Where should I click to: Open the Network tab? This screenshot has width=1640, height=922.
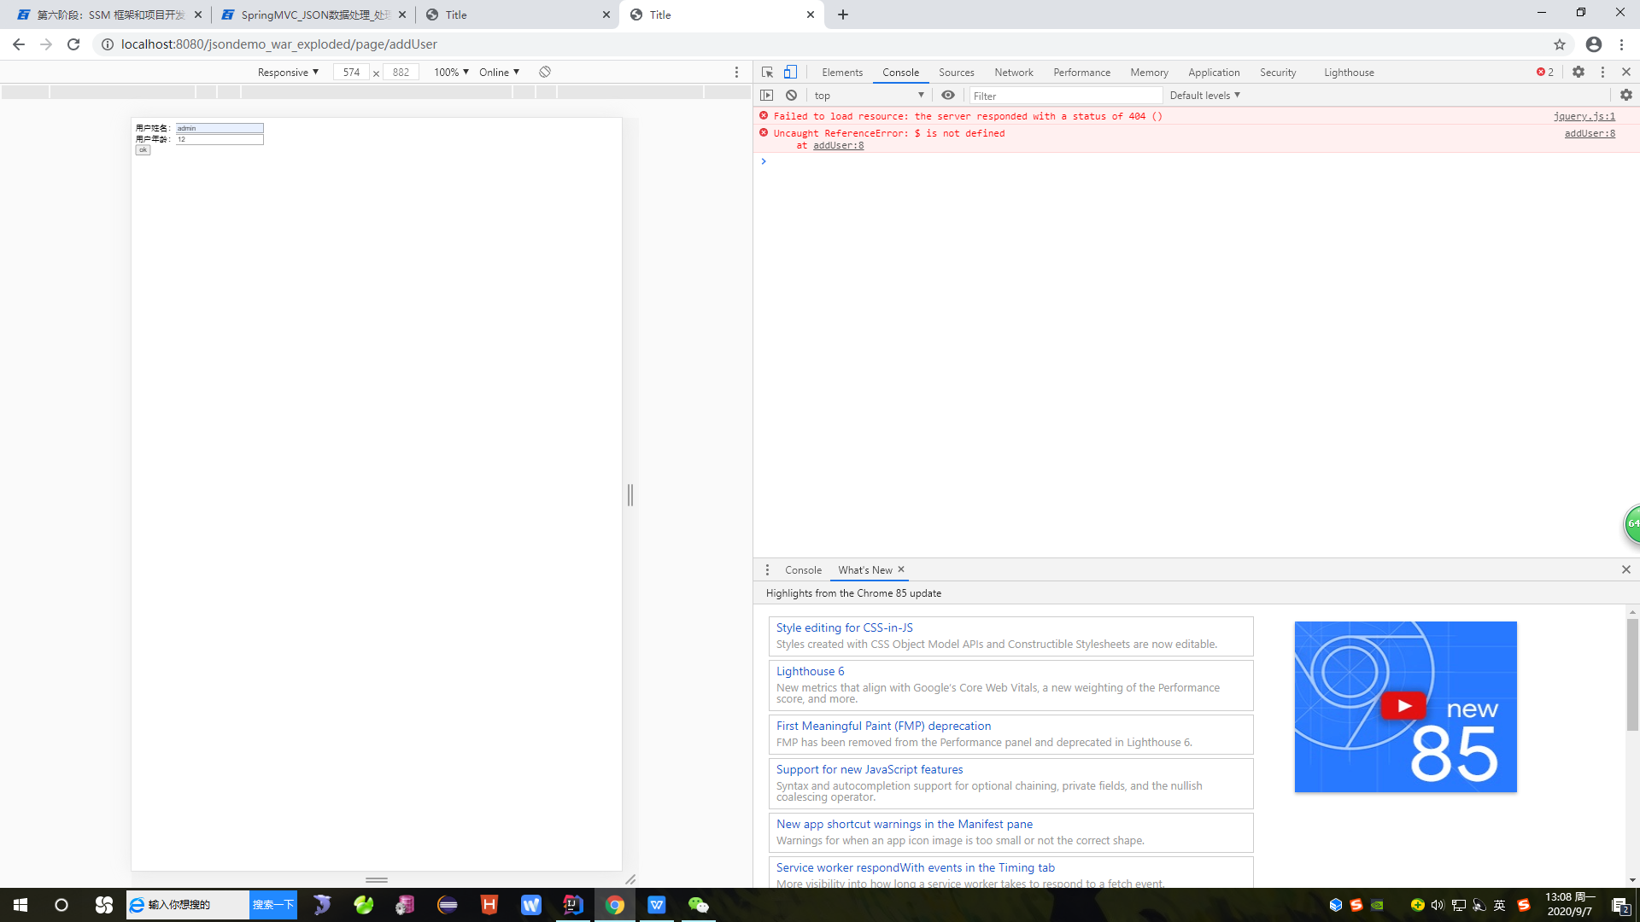click(x=1014, y=73)
